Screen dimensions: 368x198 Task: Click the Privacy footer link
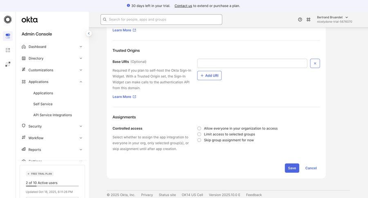pos(147,195)
